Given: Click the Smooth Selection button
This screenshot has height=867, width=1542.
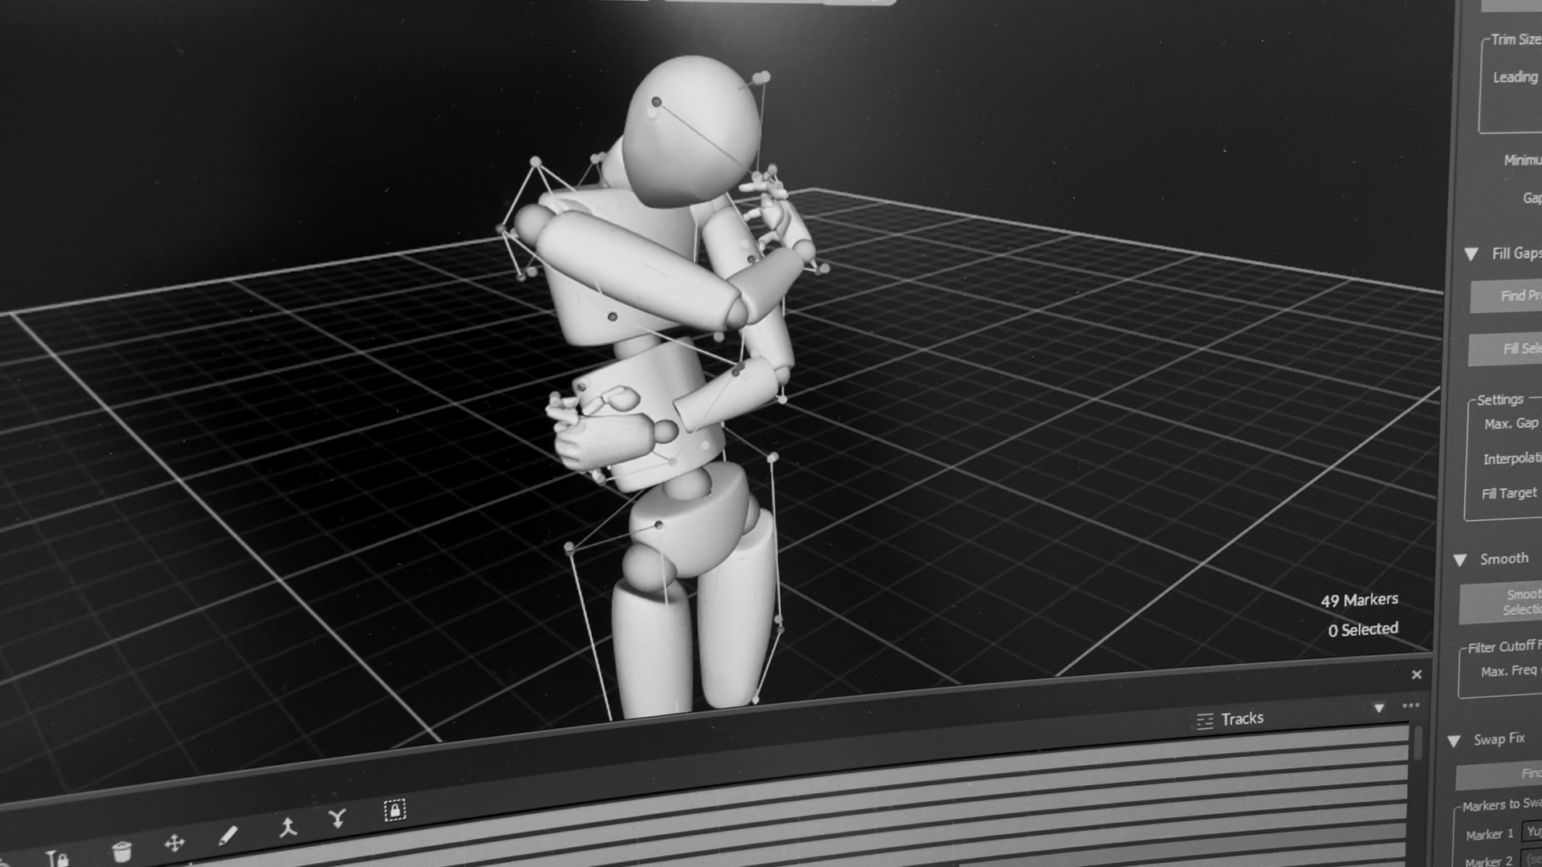Looking at the screenshot, I should [1500, 602].
